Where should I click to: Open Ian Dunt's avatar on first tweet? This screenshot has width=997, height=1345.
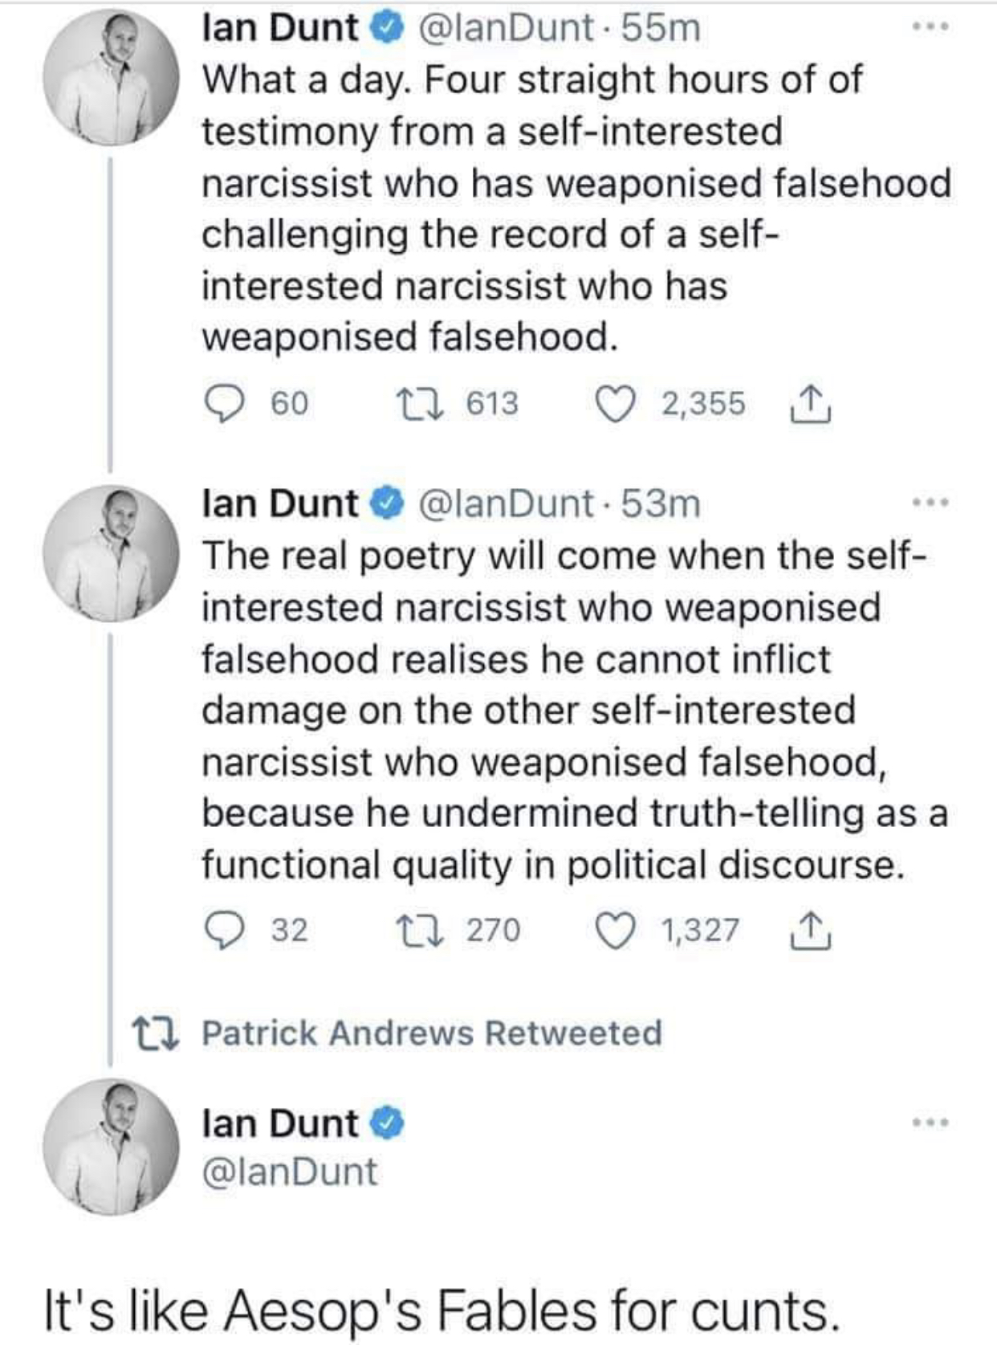point(111,77)
